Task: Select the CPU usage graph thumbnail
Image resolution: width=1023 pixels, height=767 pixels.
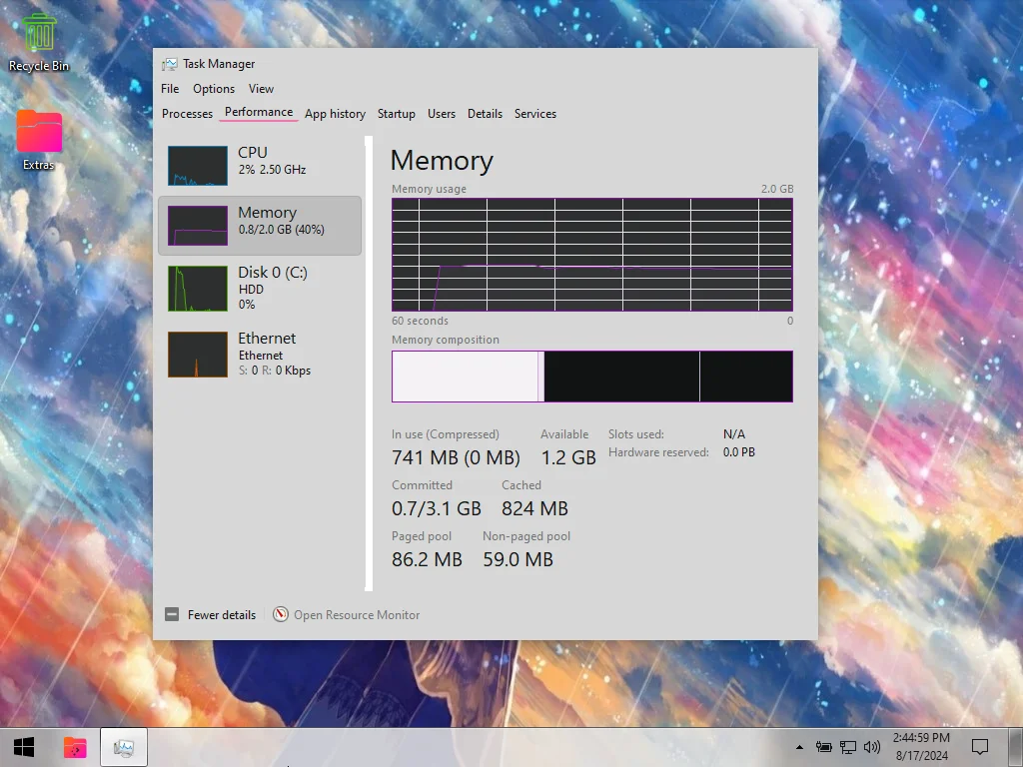Action: 198,166
